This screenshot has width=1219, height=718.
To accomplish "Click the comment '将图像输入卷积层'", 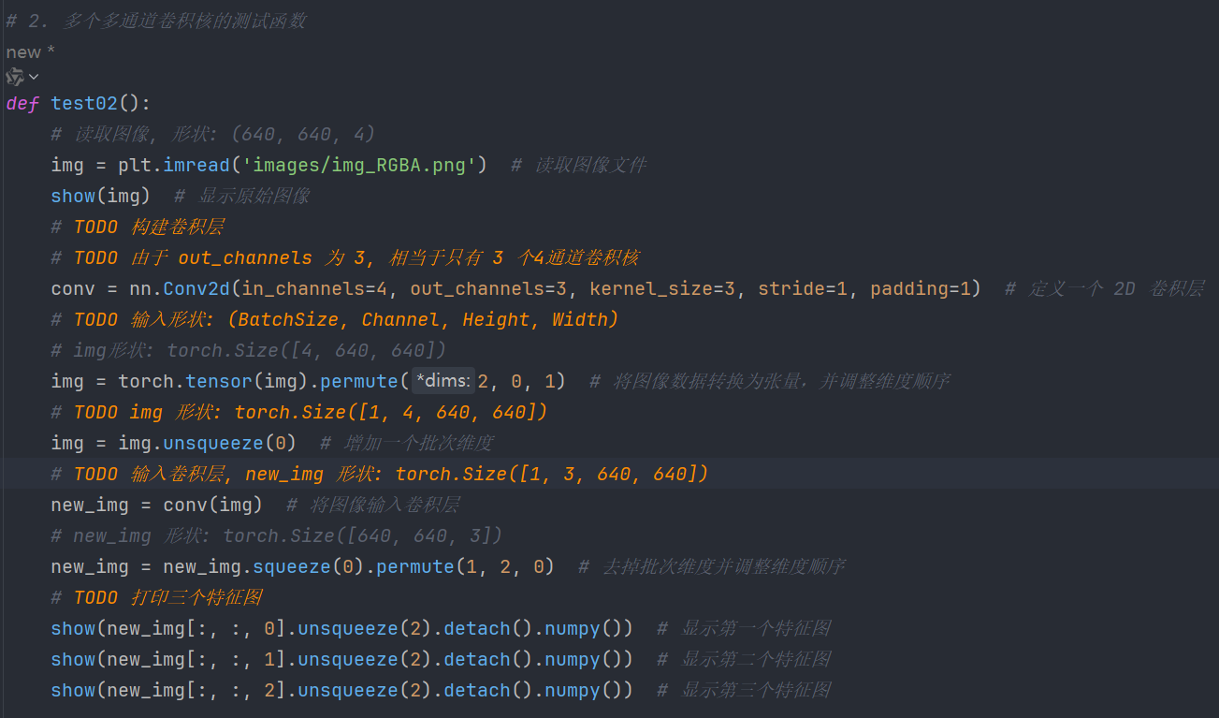I will [373, 505].
